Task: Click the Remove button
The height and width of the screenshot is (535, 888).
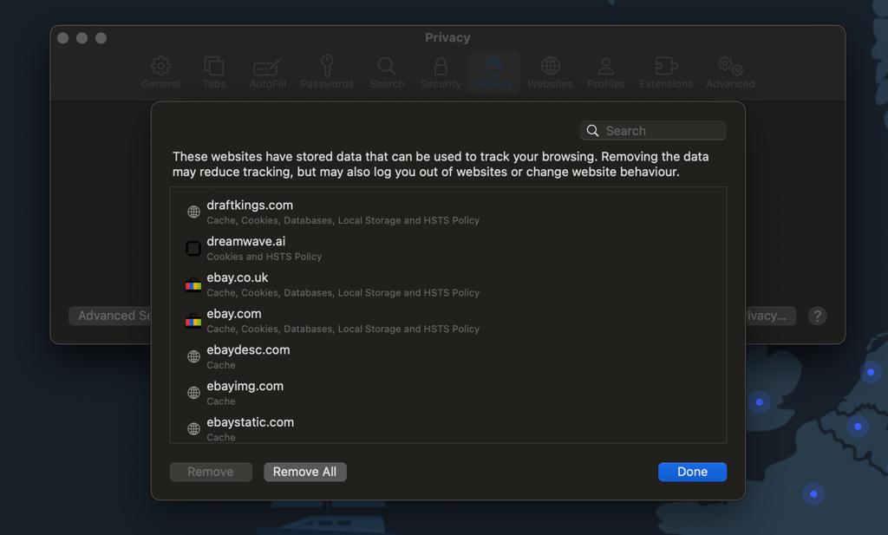Action: pos(211,473)
